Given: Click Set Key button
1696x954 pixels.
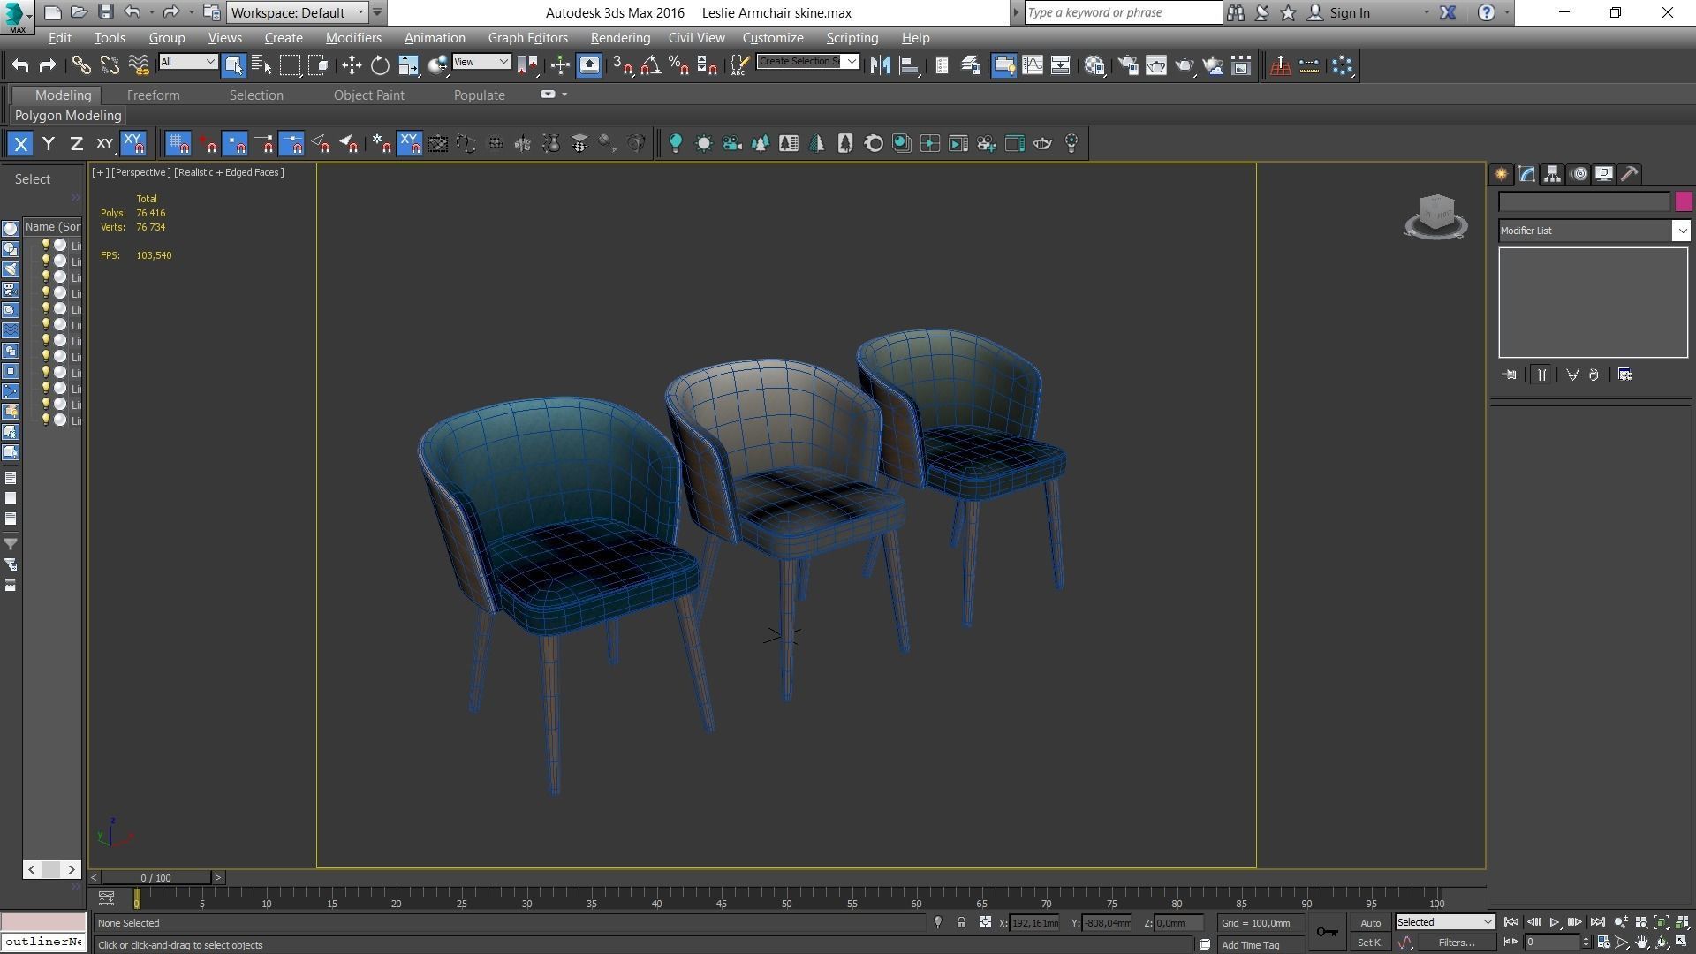Looking at the screenshot, I should [1370, 943].
